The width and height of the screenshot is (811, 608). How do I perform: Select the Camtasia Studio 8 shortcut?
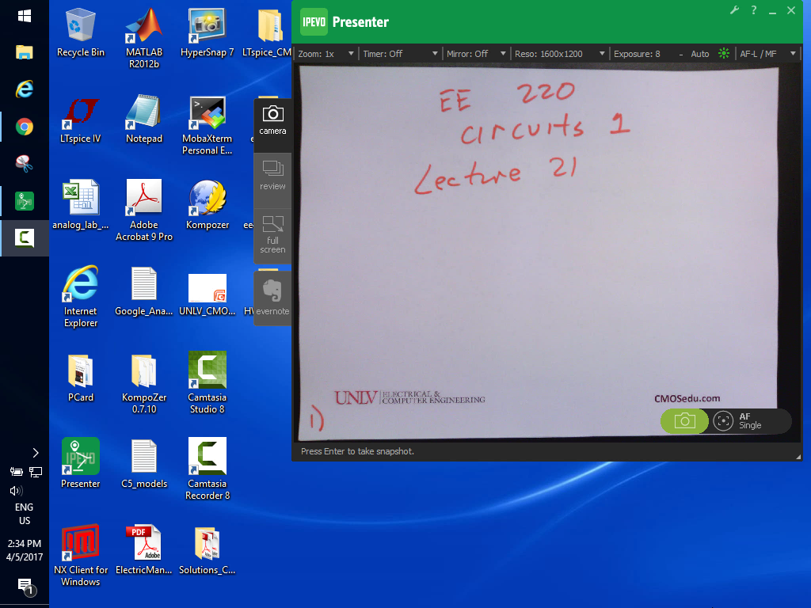click(207, 382)
